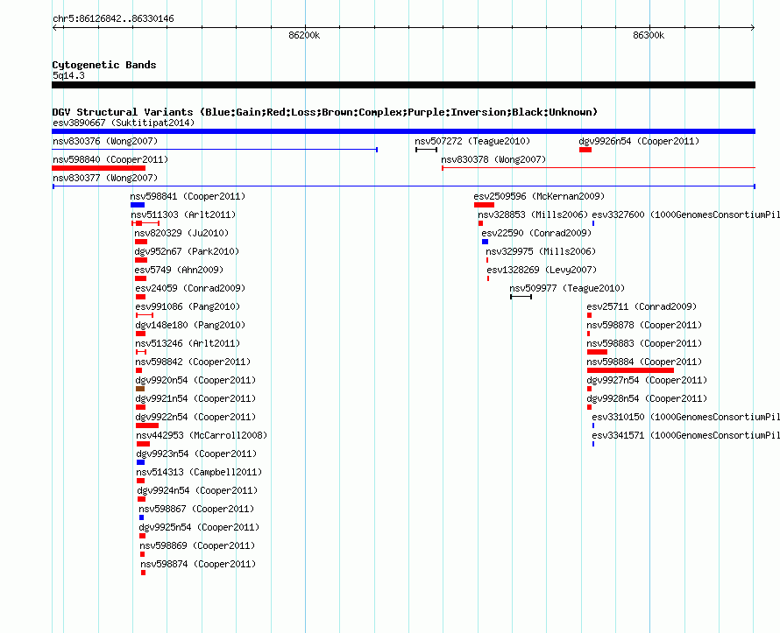Select nsv598869 (Cooper2011) variant

click(197, 545)
